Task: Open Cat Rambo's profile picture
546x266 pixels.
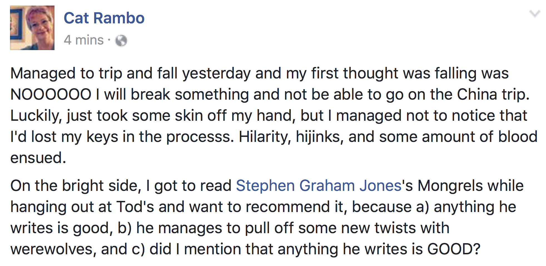Action: pos(32,28)
